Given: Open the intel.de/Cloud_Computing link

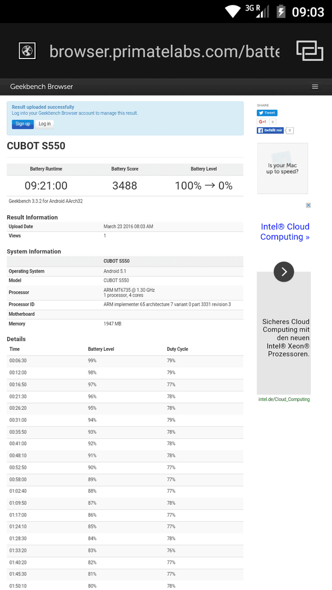Looking at the screenshot, I should coord(284,399).
